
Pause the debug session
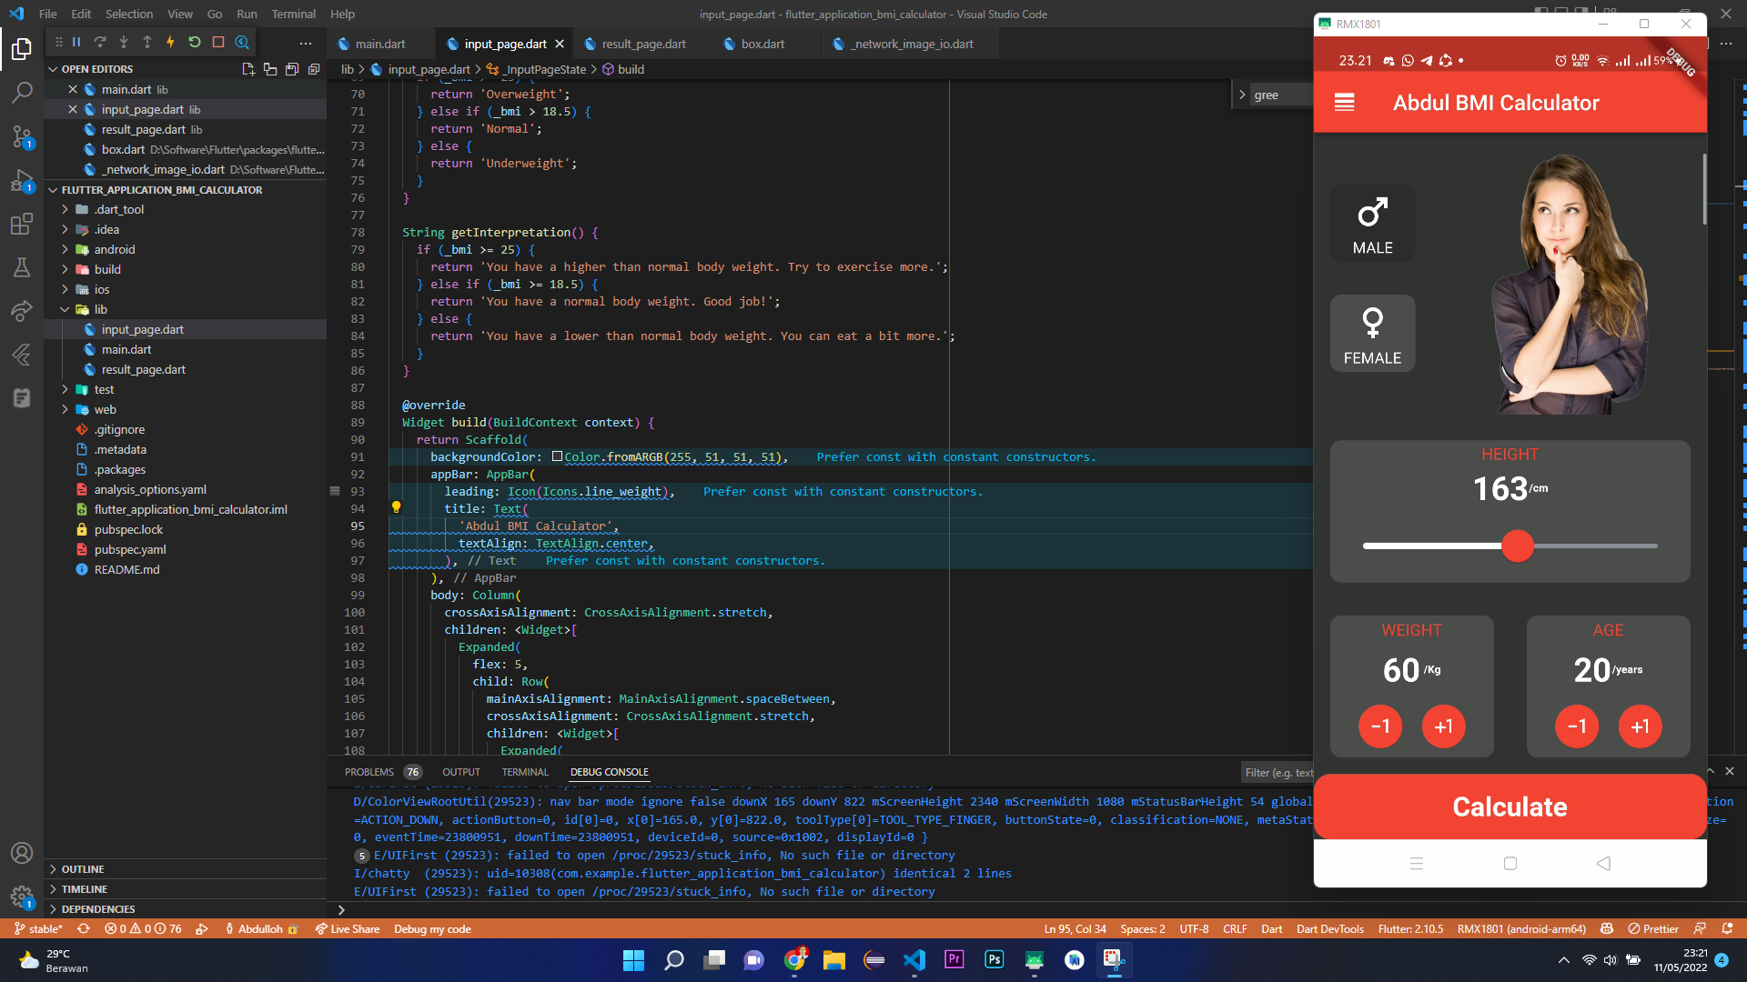coord(76,42)
